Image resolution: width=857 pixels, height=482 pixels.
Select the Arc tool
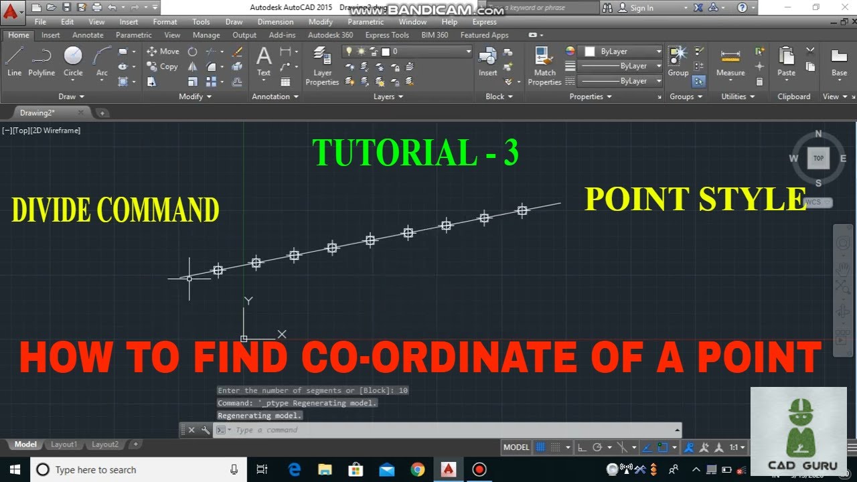click(x=102, y=62)
